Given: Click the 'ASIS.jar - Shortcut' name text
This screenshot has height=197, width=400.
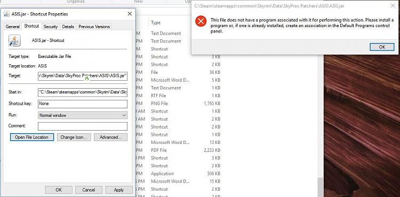Looking at the screenshot, I should click(x=48, y=40).
